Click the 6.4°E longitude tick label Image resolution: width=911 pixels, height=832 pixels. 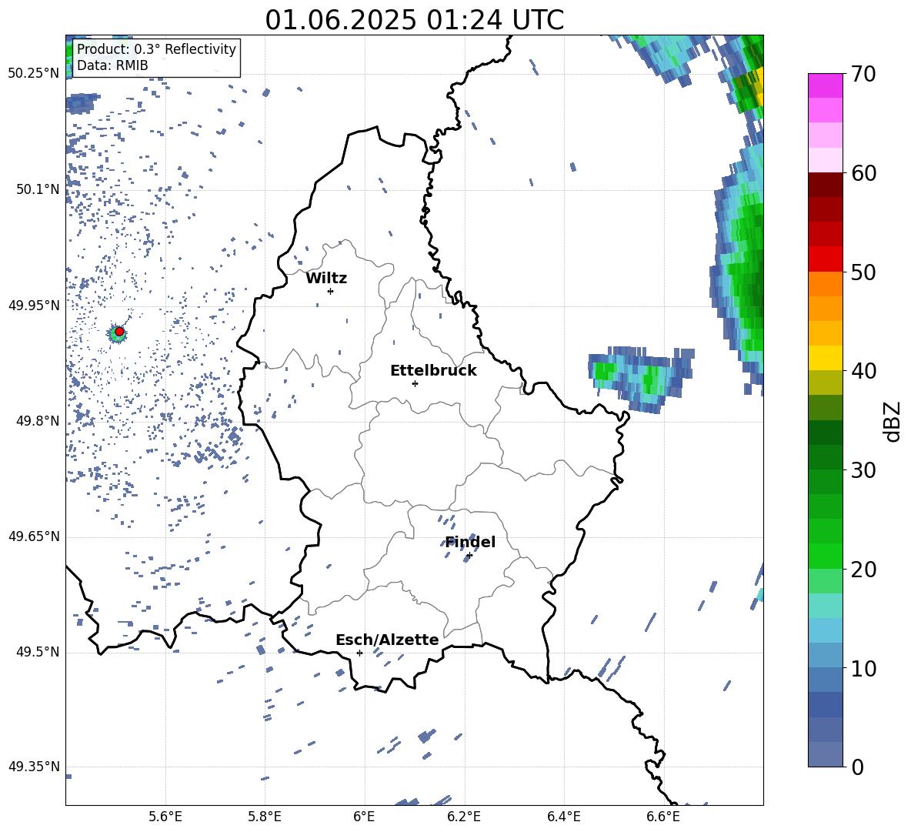563,817
